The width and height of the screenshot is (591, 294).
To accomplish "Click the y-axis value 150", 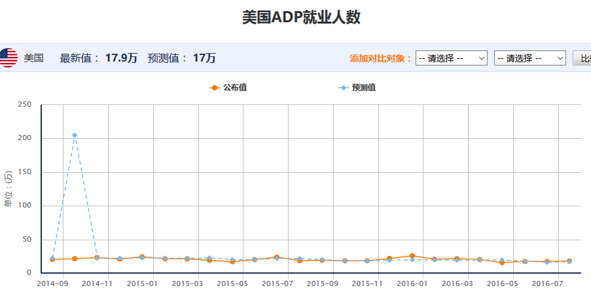I will pyautogui.click(x=24, y=172).
